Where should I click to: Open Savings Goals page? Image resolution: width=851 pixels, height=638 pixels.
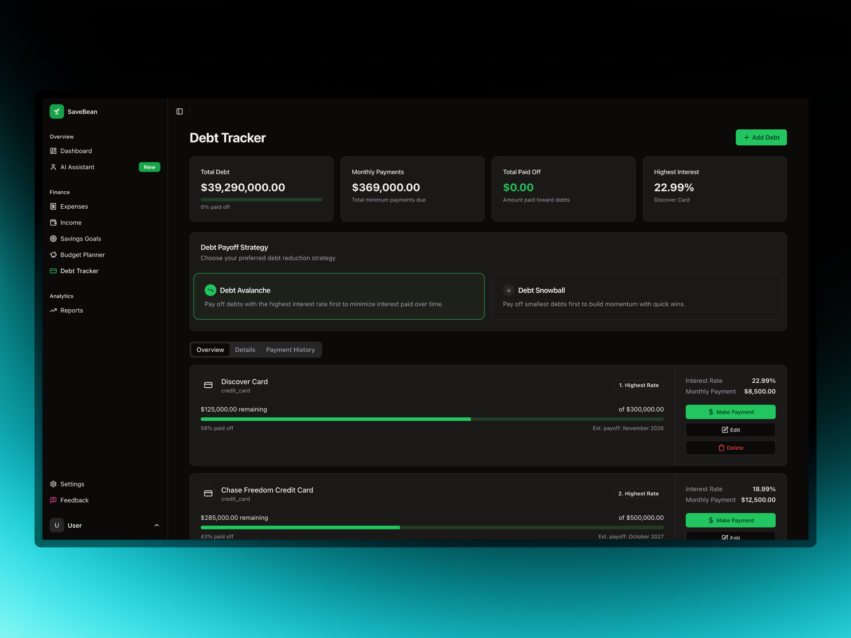105,239
